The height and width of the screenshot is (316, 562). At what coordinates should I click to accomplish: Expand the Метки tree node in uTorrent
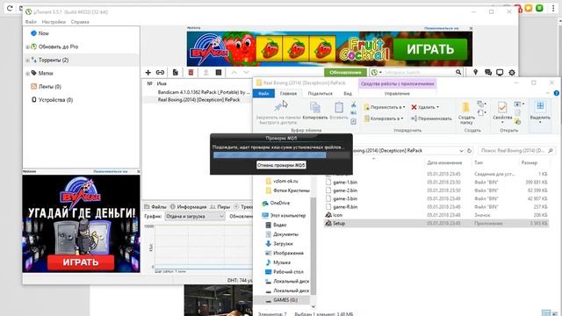27,74
